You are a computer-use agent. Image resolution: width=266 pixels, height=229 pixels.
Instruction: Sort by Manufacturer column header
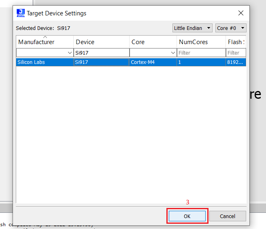[x=45, y=42]
